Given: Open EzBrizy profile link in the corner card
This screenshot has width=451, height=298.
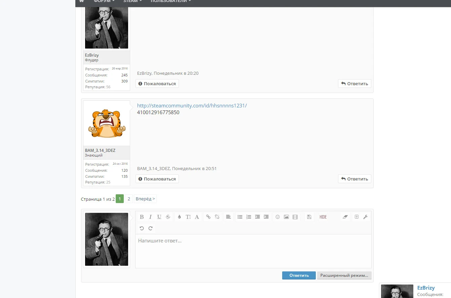Looking at the screenshot, I should [x=426, y=288].
